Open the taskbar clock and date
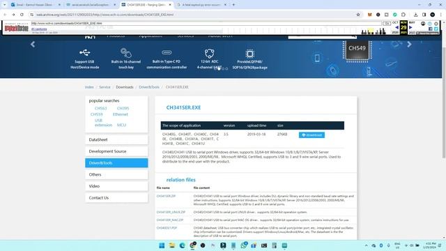 429,245
